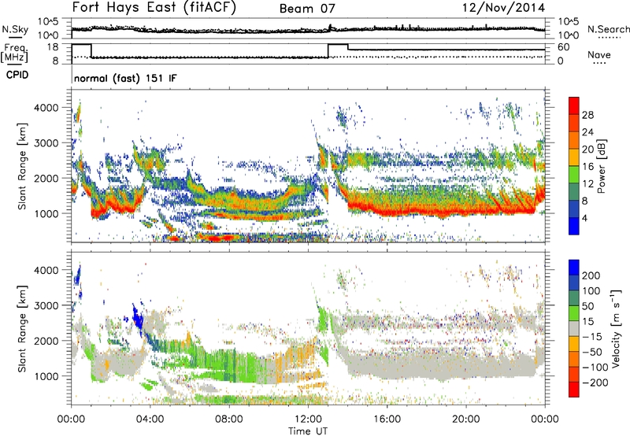The image size is (630, 436).
Task: Click the 'Velocity [m s-1]' color bar label
Action: coord(616,328)
